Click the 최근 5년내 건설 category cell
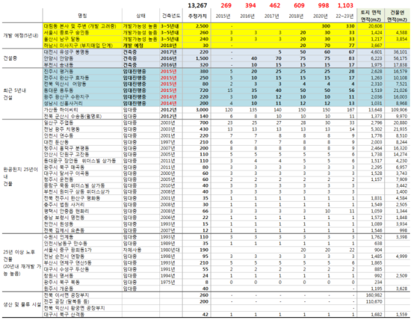 pyautogui.click(x=14, y=94)
